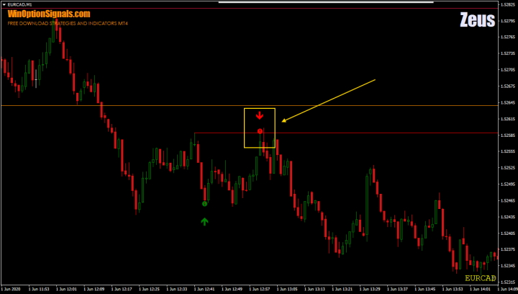The width and height of the screenshot is (518, 294).
Task: Click the 1.52645 price axis label
Action: coord(508,102)
